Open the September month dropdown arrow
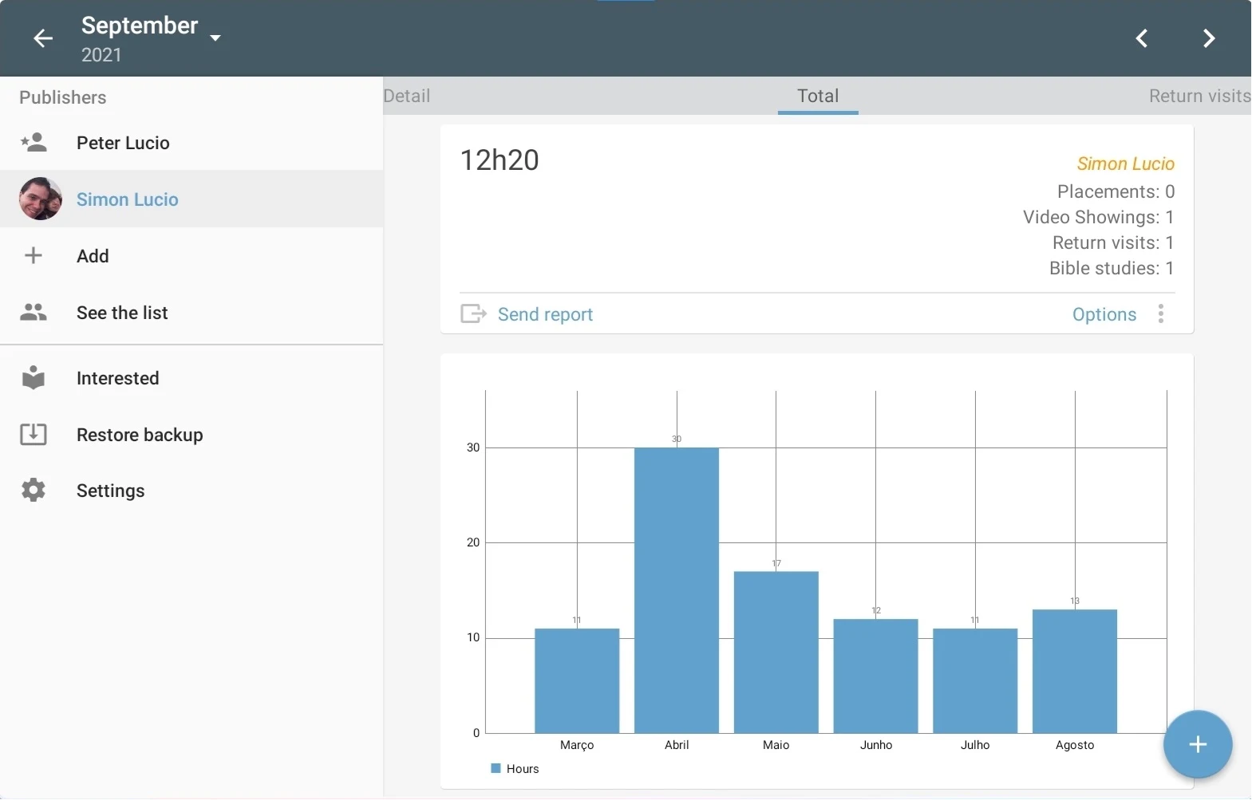Image resolution: width=1252 pixels, height=800 pixels. 215,37
